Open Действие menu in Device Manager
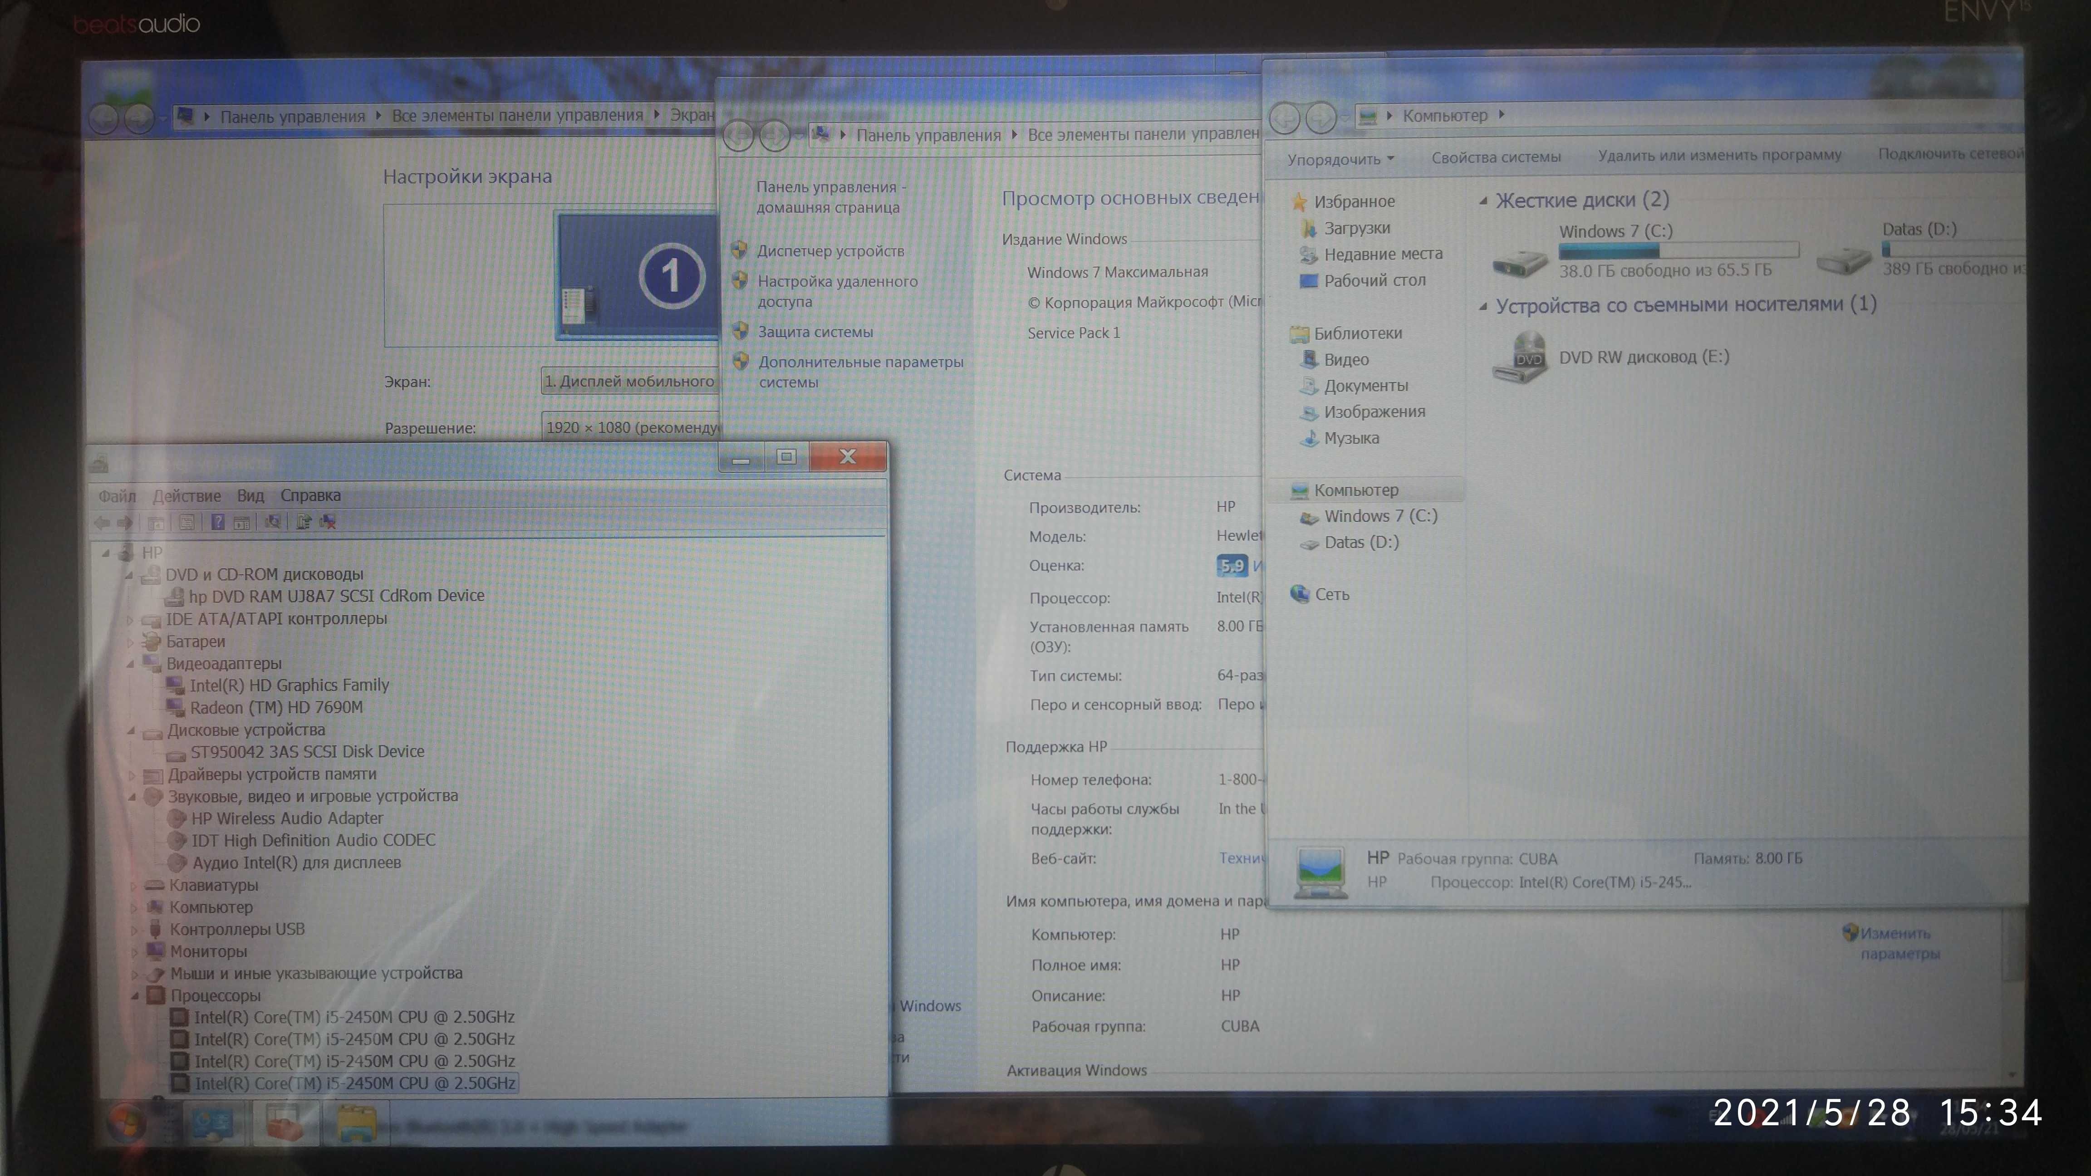The height and width of the screenshot is (1176, 2091). pyautogui.click(x=187, y=496)
